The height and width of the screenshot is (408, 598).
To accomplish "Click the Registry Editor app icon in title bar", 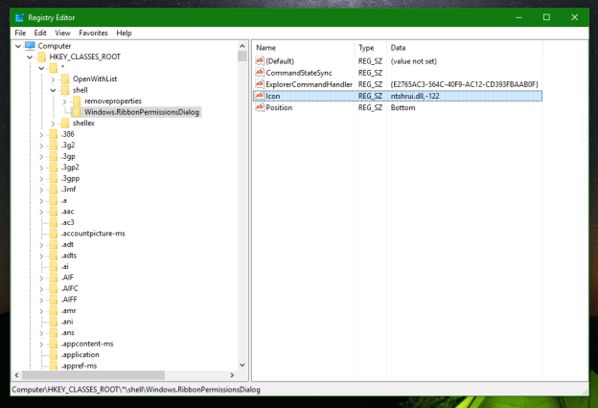I will tap(20, 17).
